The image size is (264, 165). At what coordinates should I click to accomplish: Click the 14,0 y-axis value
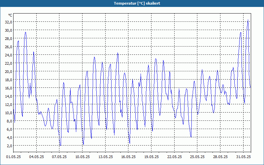9,96
